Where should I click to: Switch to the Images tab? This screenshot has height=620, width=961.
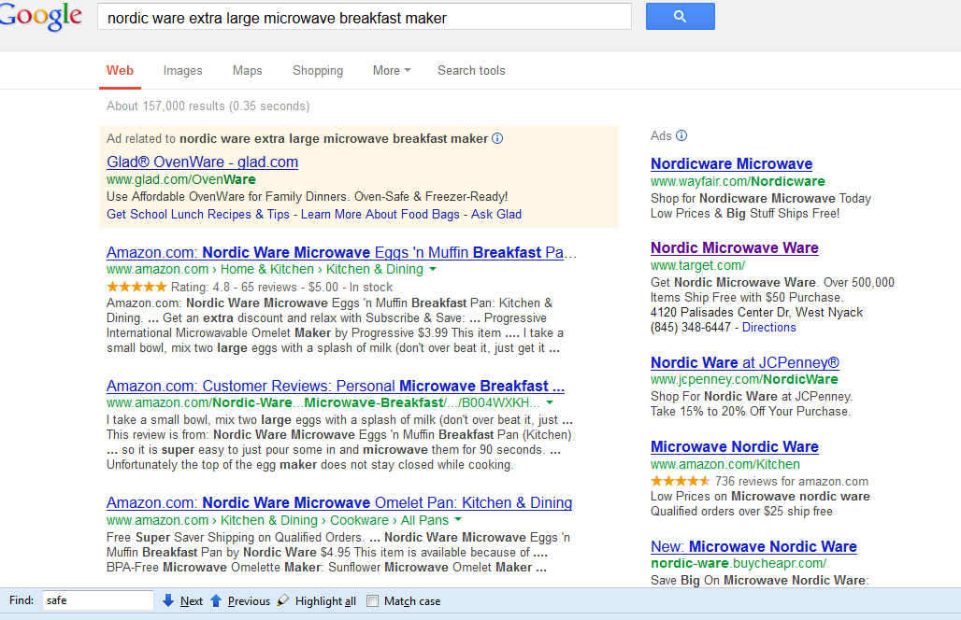pyautogui.click(x=182, y=70)
